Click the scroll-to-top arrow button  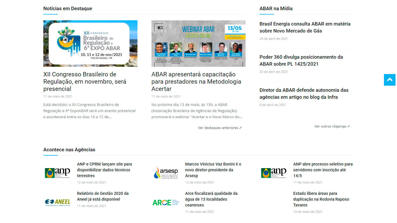pos(390,80)
